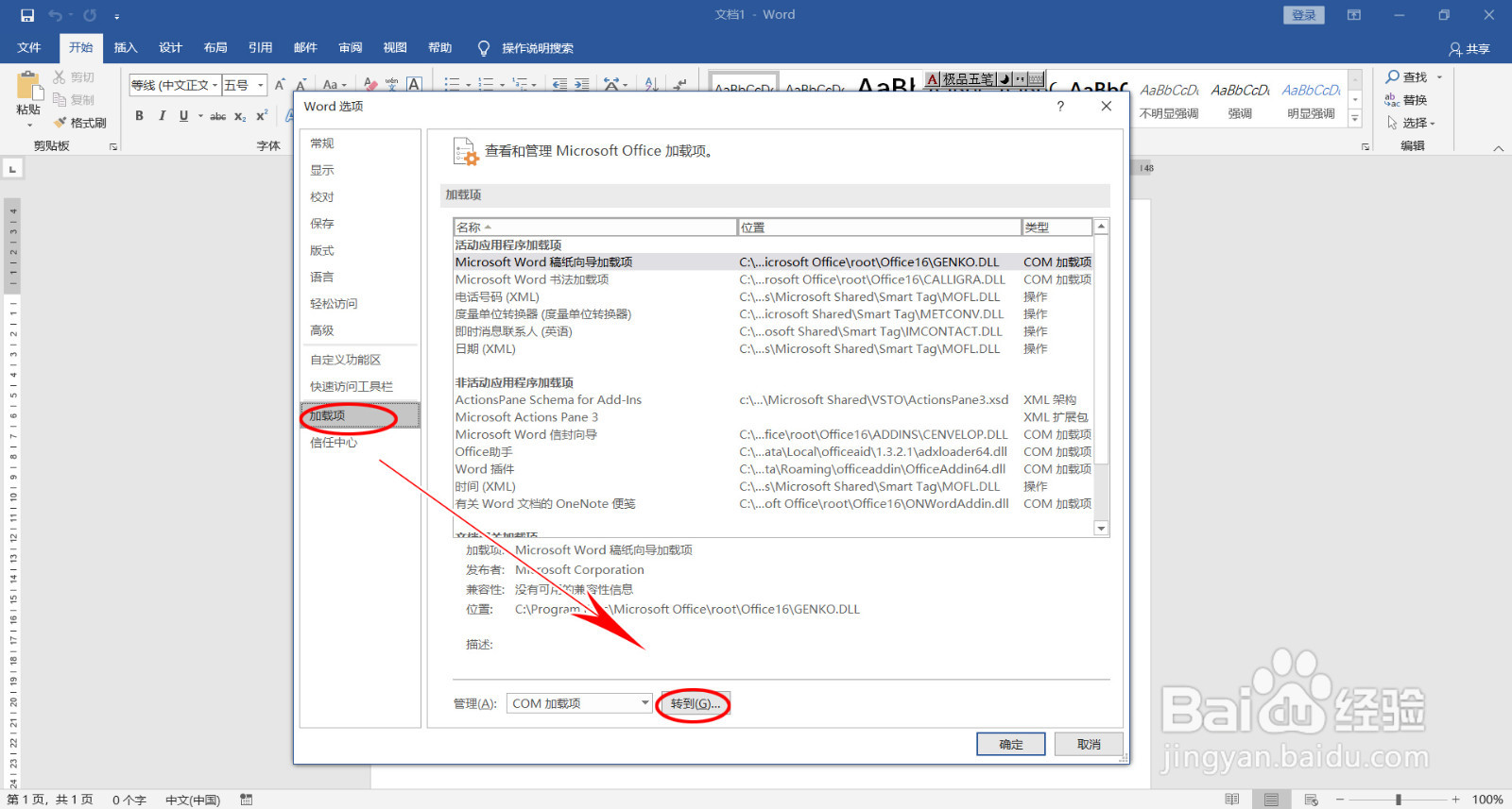1512x809 pixels.
Task: Click Replace (替换) in editing group
Action: point(1406,100)
